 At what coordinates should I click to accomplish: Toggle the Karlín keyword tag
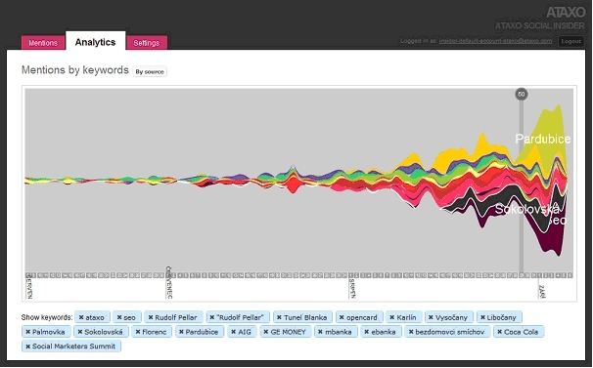[x=403, y=317]
